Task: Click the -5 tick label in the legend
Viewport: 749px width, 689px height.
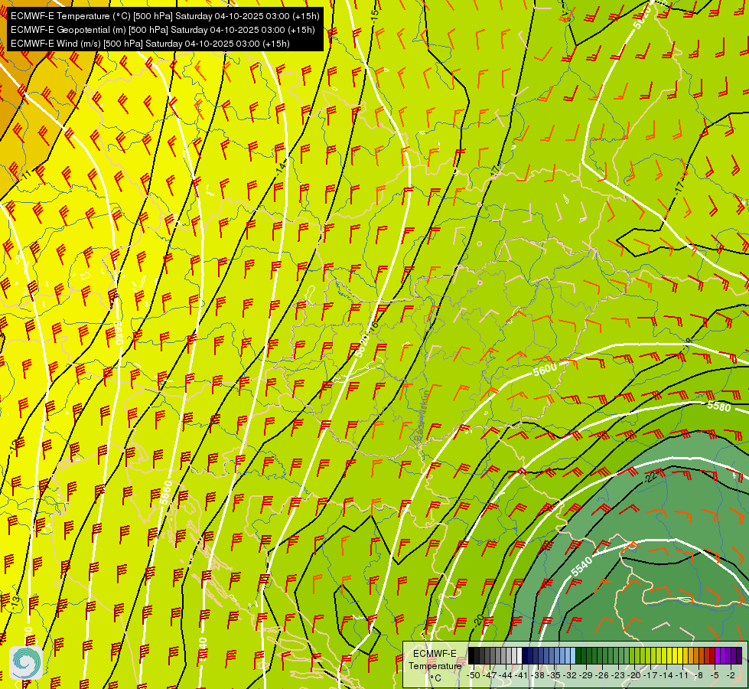Action: click(715, 675)
